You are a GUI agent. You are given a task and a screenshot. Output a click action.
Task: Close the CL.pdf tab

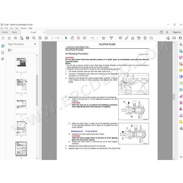coord(44,32)
